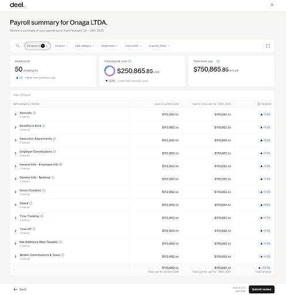Click Global previous cycle cost $110,082.50
This screenshot has height=295, width=286.
[223, 205]
